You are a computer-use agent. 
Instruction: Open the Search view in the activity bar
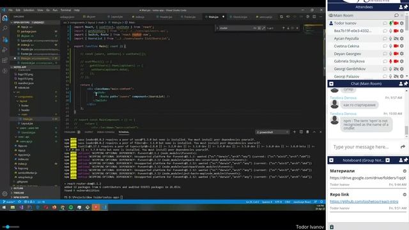pyautogui.click(x=4, y=28)
